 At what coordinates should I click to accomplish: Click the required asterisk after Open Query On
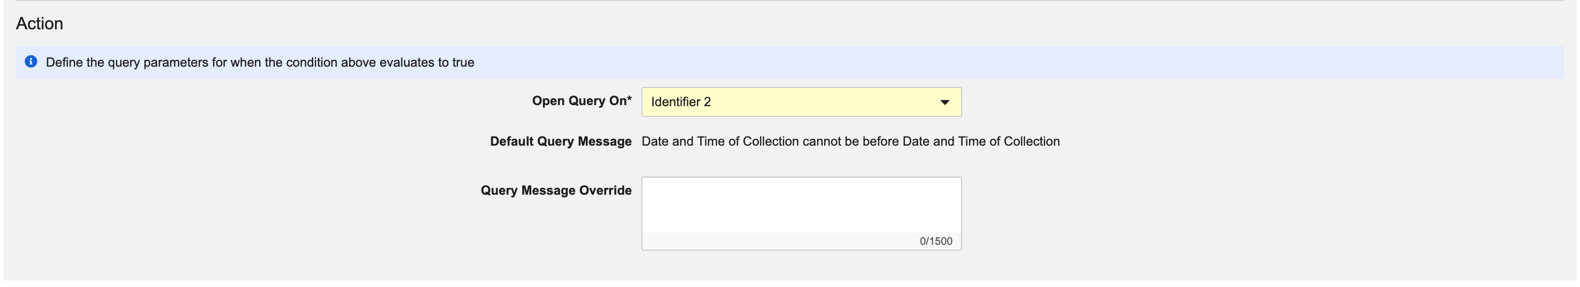[x=629, y=100]
